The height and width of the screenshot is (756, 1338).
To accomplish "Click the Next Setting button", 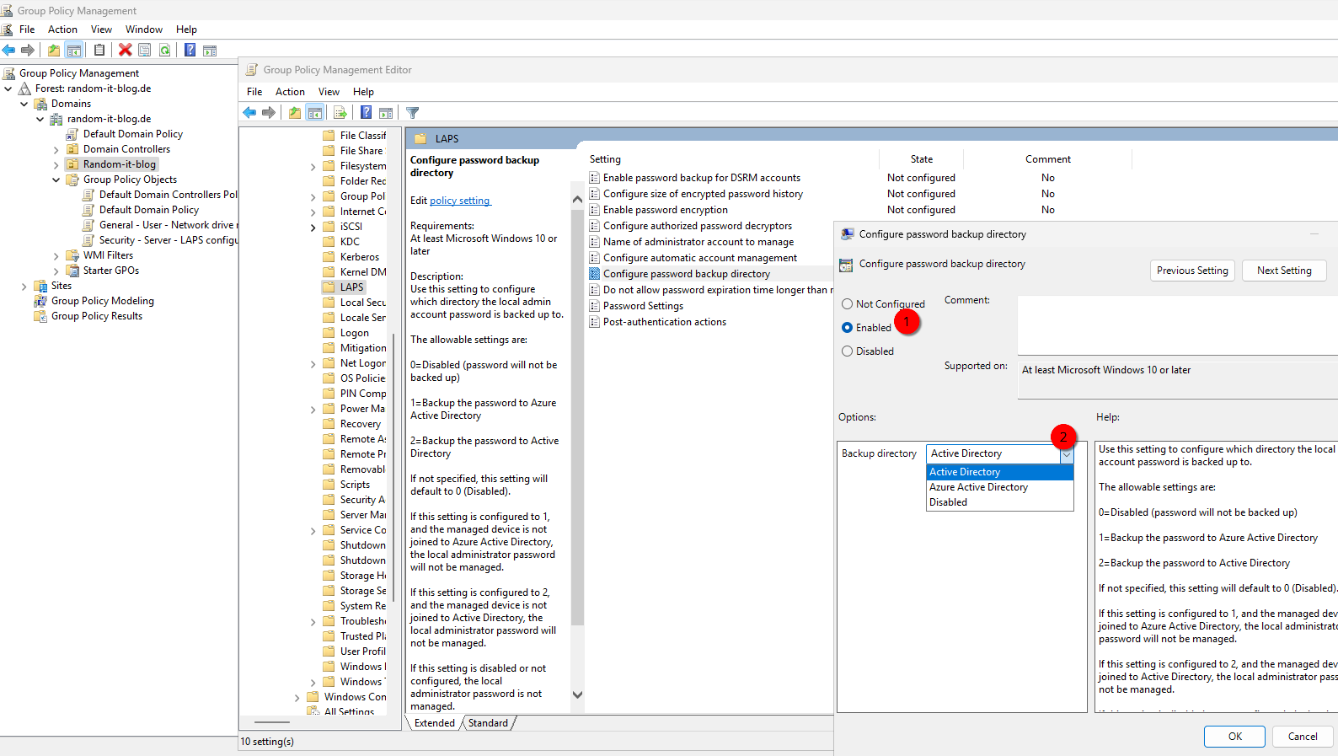I will click(1284, 271).
